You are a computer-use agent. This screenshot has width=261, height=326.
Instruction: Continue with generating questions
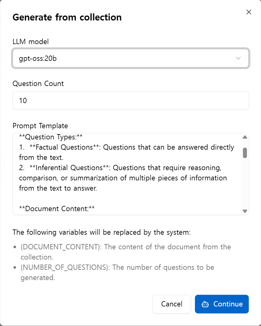(222, 304)
